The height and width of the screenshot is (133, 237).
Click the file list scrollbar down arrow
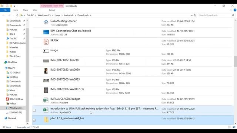tap(236, 123)
